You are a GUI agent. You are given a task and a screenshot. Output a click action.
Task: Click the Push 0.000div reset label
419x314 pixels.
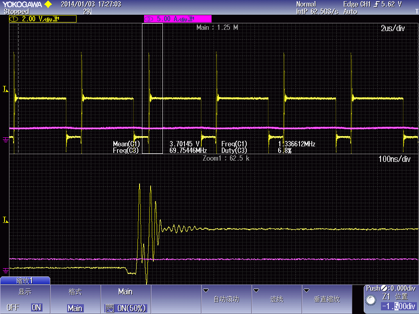(391, 288)
